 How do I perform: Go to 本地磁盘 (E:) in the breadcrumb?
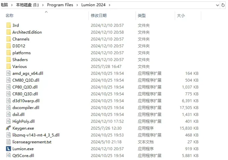coord(27,5)
